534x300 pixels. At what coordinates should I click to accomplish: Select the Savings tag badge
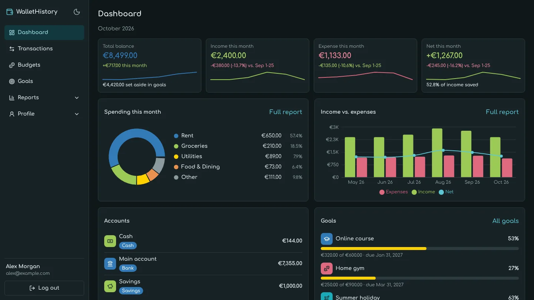(x=131, y=291)
